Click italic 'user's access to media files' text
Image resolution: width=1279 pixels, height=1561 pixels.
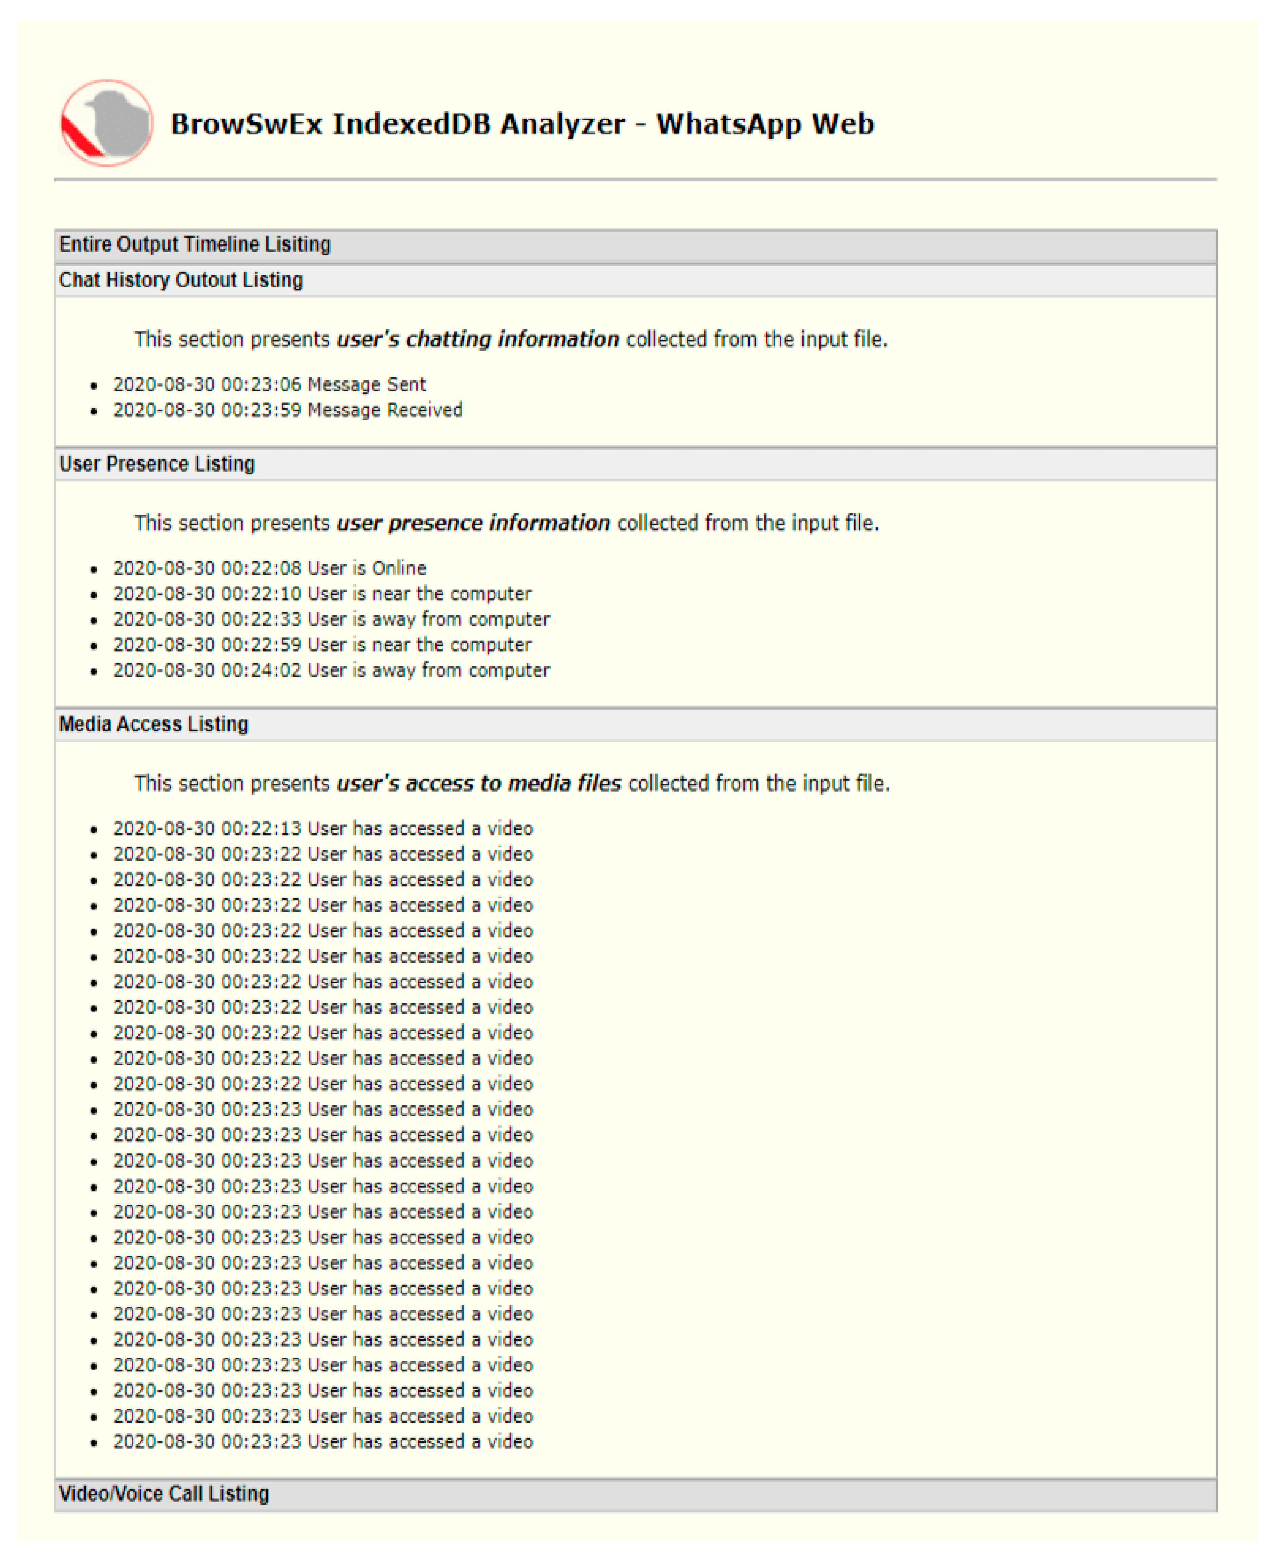479,783
